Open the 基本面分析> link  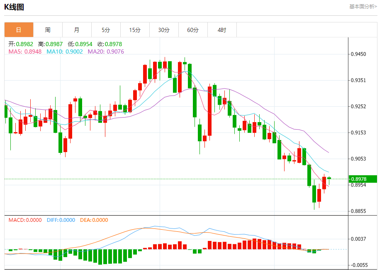(363, 7)
